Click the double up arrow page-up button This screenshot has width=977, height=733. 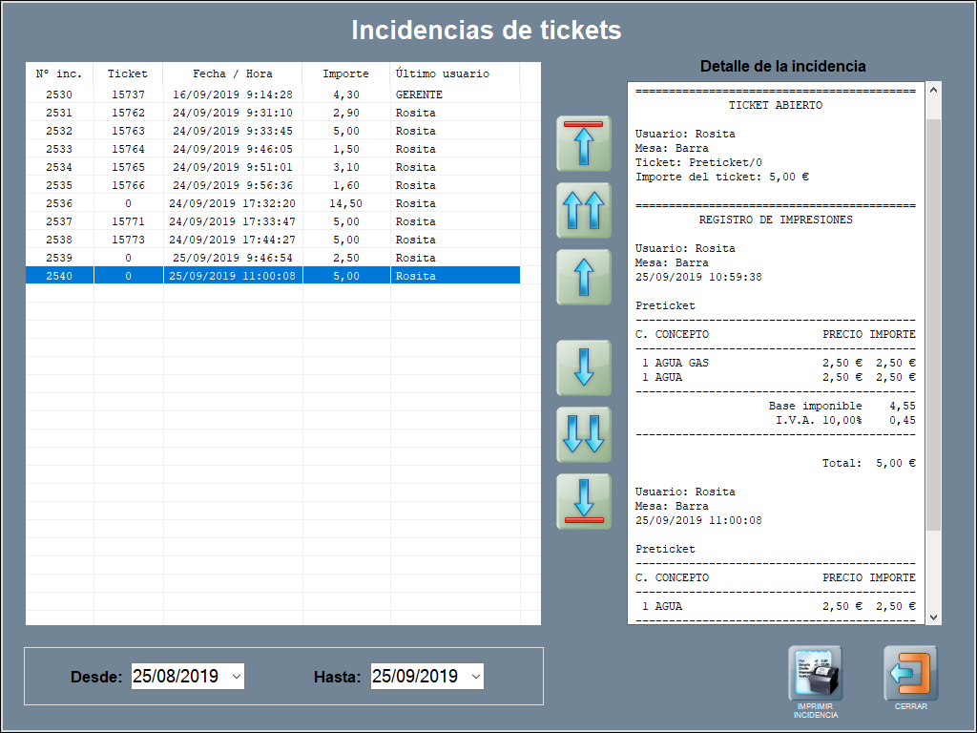click(x=584, y=210)
